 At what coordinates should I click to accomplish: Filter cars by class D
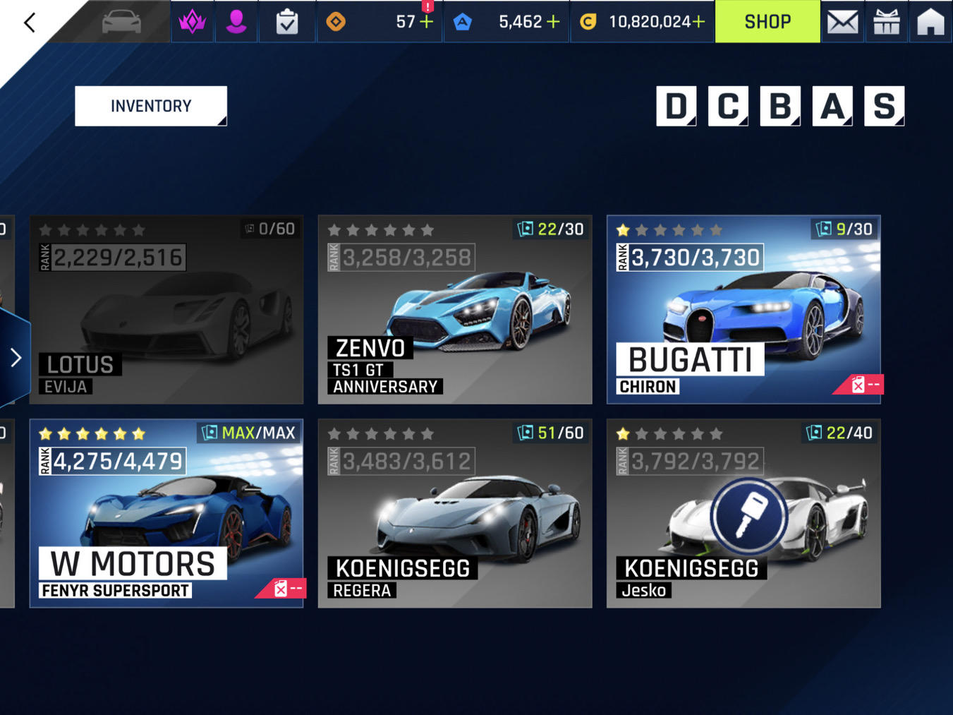click(676, 106)
